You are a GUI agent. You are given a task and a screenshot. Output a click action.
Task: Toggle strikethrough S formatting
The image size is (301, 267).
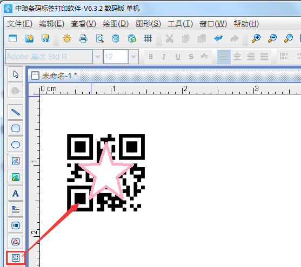click(x=191, y=57)
